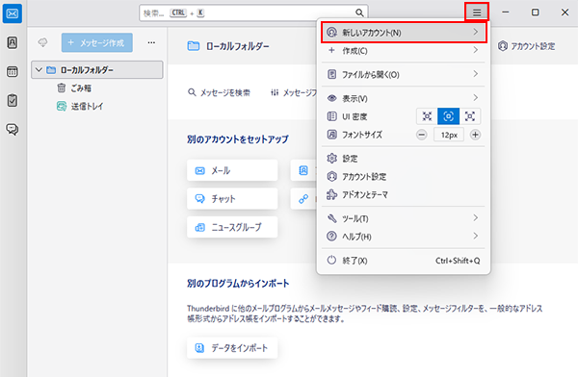Open the Mail space in sidebar
578x377 pixels.
pyautogui.click(x=13, y=13)
